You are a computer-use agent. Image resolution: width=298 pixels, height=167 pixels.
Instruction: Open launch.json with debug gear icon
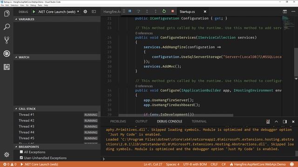click(85, 12)
